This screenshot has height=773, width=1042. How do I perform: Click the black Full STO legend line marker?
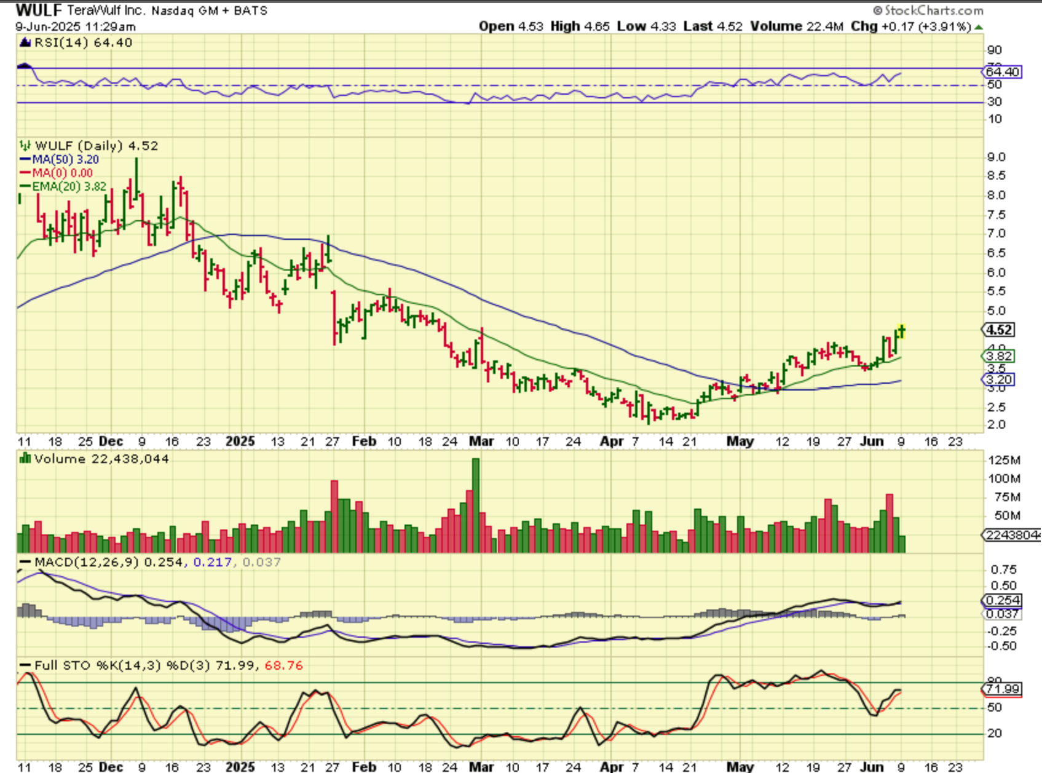(25, 665)
